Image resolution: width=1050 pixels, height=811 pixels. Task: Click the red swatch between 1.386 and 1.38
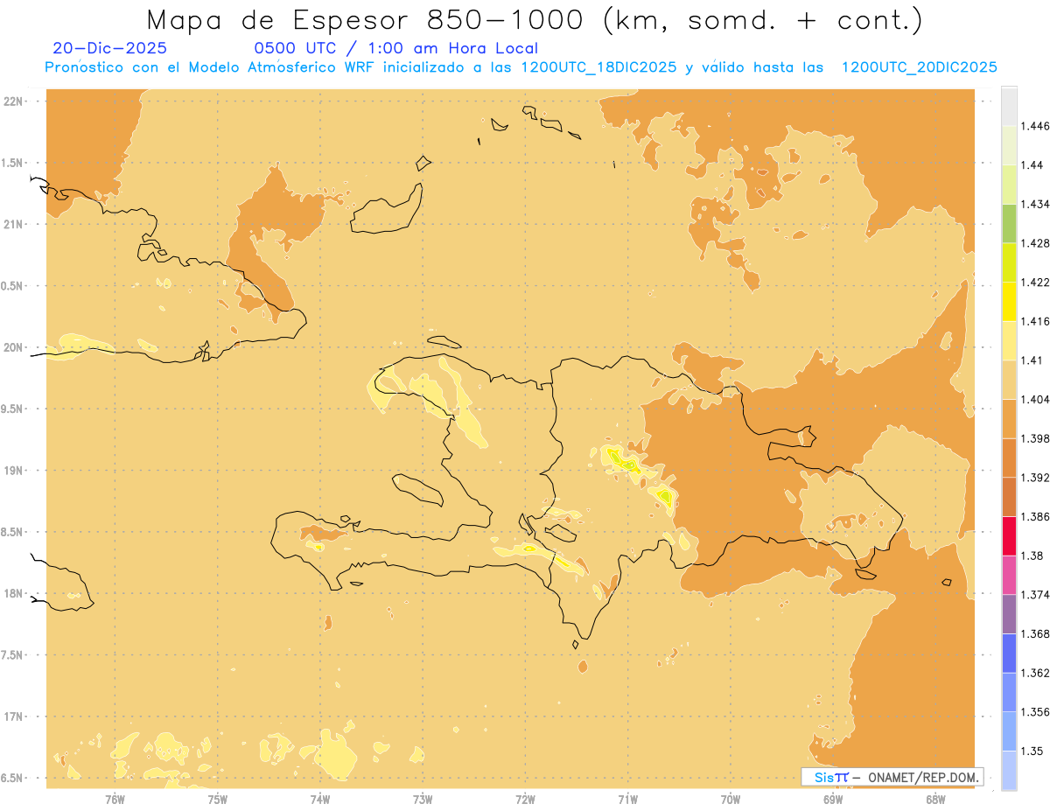[1009, 536]
